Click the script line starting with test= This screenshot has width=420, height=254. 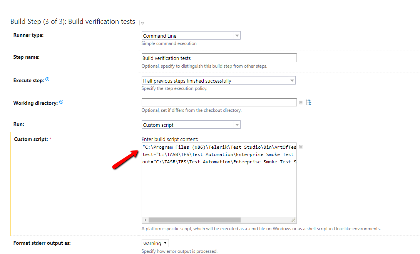click(x=218, y=154)
